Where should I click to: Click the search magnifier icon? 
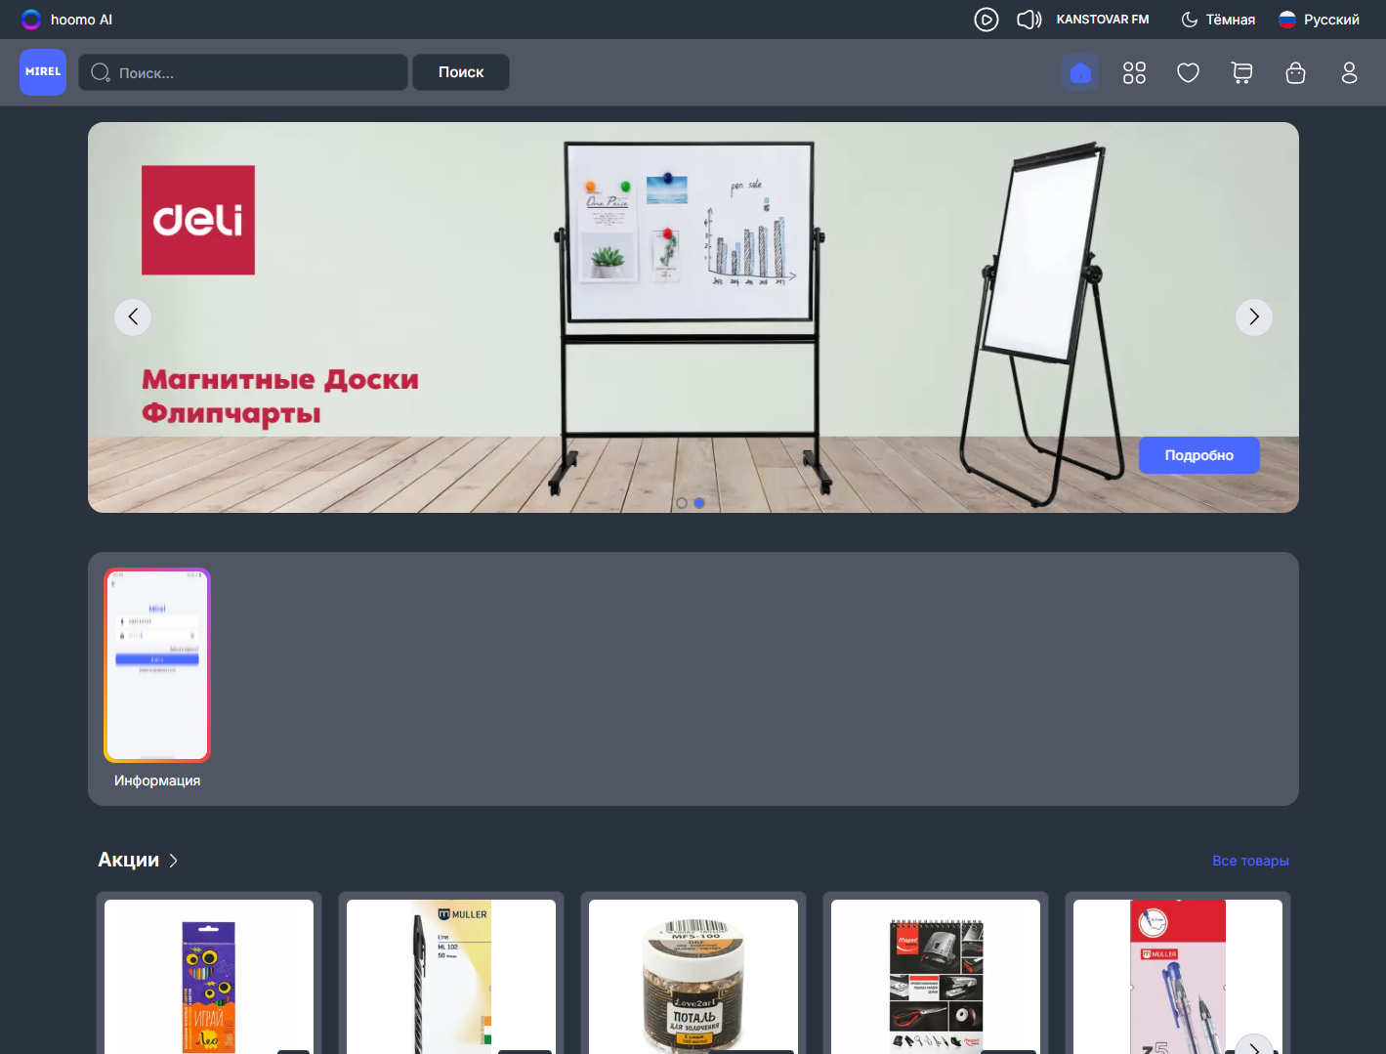[x=100, y=72]
